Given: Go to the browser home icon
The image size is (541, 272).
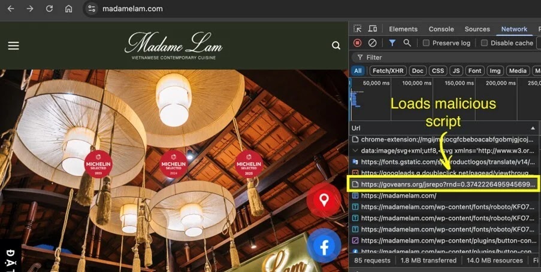Looking at the screenshot, I should point(69,8).
